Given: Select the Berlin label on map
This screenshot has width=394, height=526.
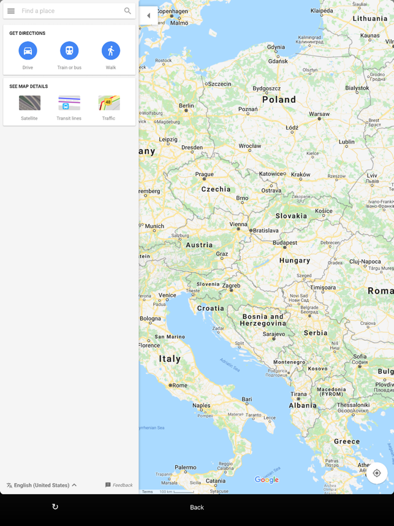Looking at the screenshot, I should tap(186, 105).
